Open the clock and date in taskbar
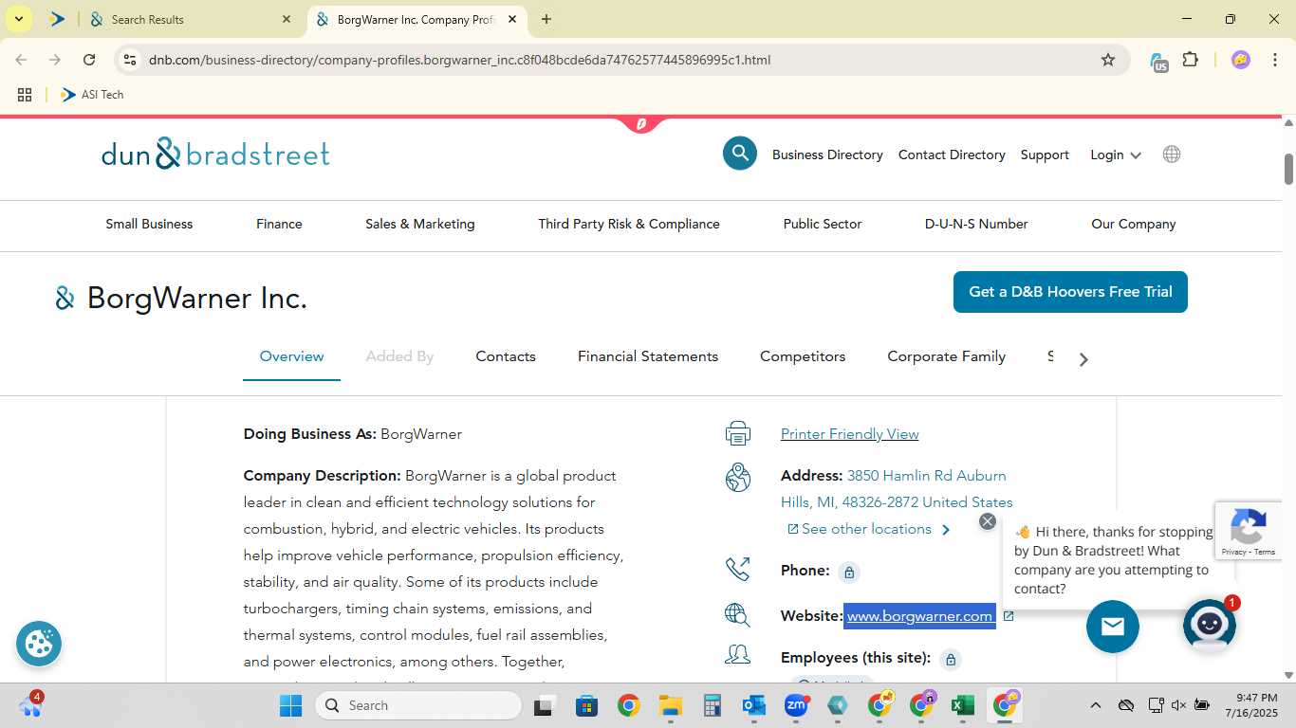This screenshot has width=1296, height=728. coord(1250,705)
